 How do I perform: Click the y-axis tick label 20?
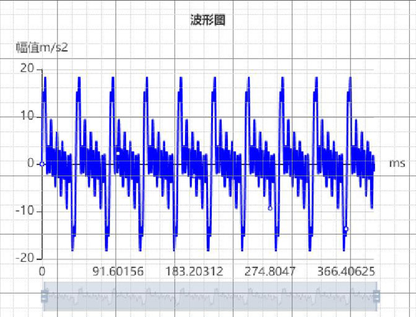click(27, 69)
